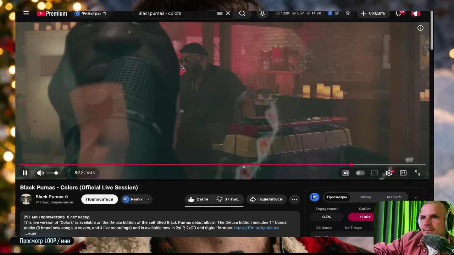Viewport: 454px width, 255px height.
Task: Click Подписаться subscribe button
Action: tap(99, 199)
